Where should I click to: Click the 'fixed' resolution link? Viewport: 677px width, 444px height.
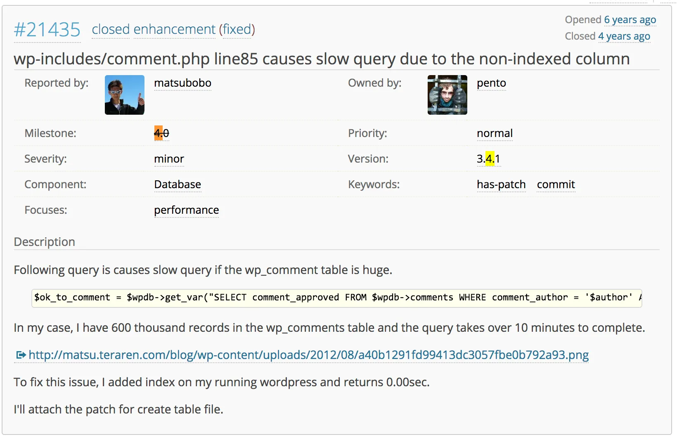(237, 29)
